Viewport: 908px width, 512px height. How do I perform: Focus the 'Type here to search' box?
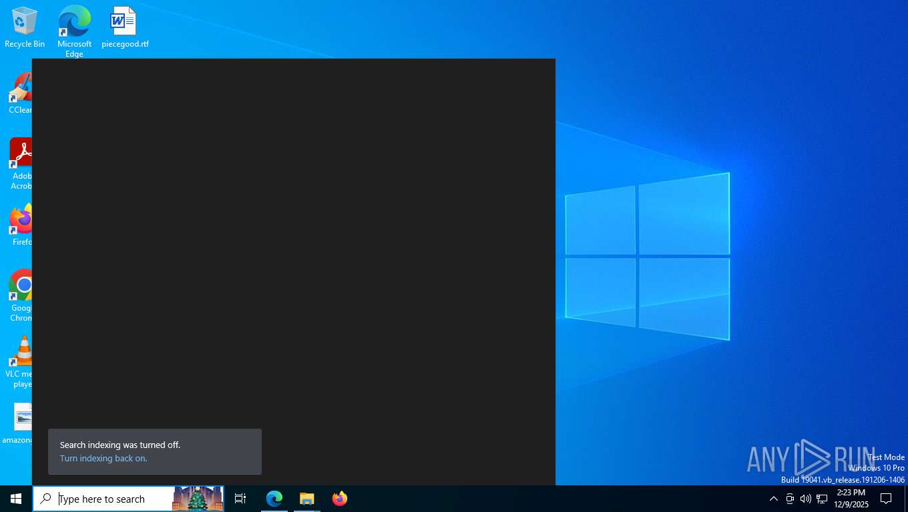click(x=128, y=499)
